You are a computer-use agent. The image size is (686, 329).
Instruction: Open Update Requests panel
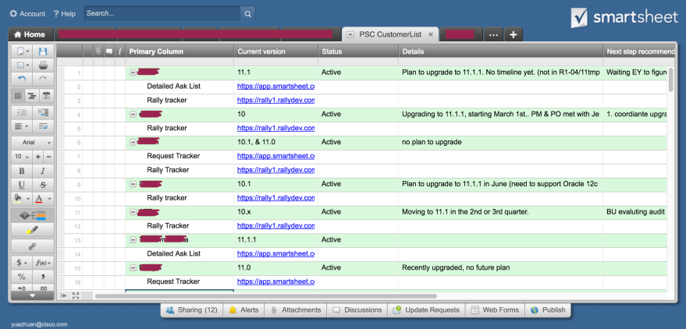(426, 310)
